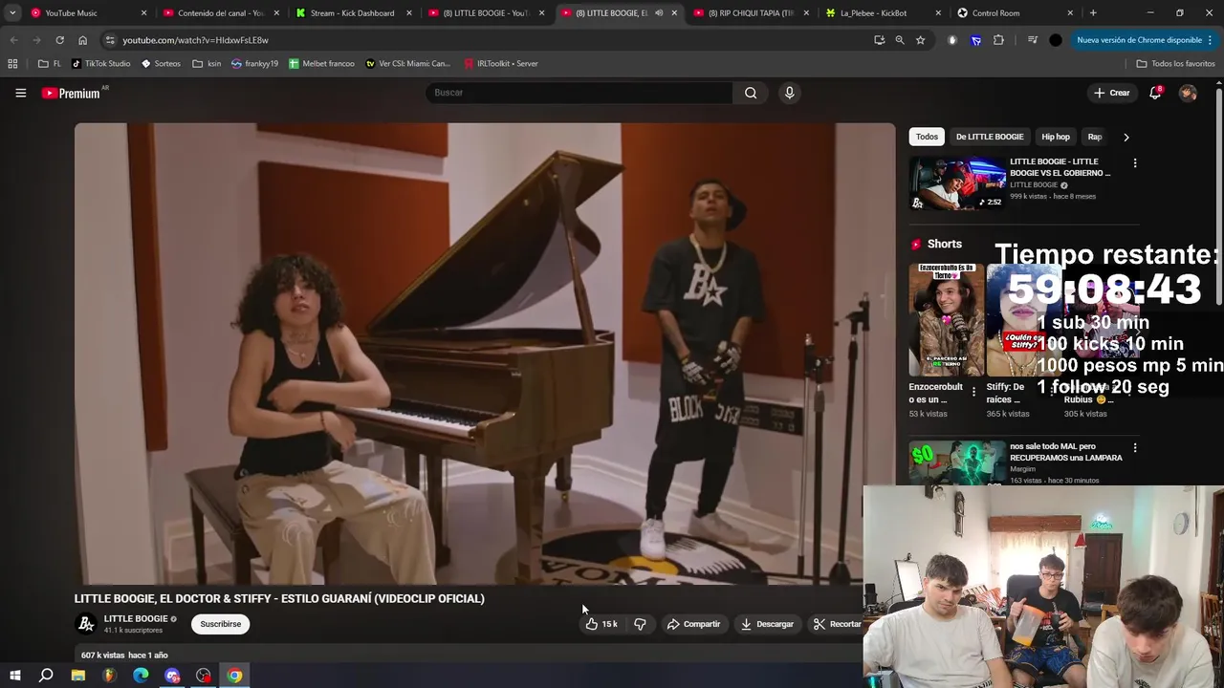Screen dimensions: 1224x688
Task: Dislike the video with thumbs down
Action: tap(640, 624)
